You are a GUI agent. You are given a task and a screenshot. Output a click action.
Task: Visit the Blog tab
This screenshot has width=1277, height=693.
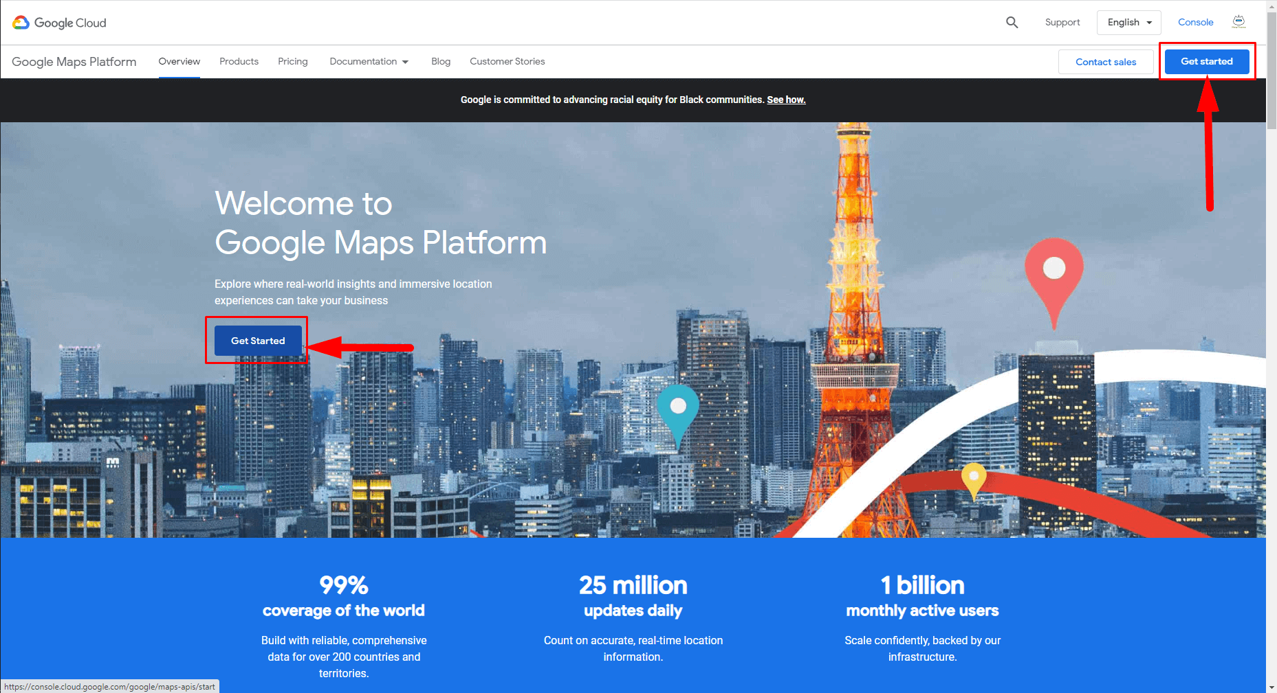coord(441,61)
